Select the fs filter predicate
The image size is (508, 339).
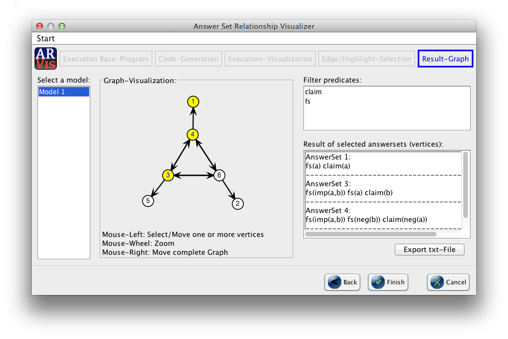308,102
